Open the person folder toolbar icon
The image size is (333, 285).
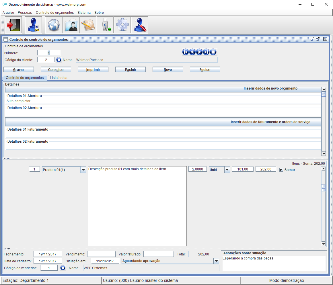pyautogui.click(x=71, y=25)
